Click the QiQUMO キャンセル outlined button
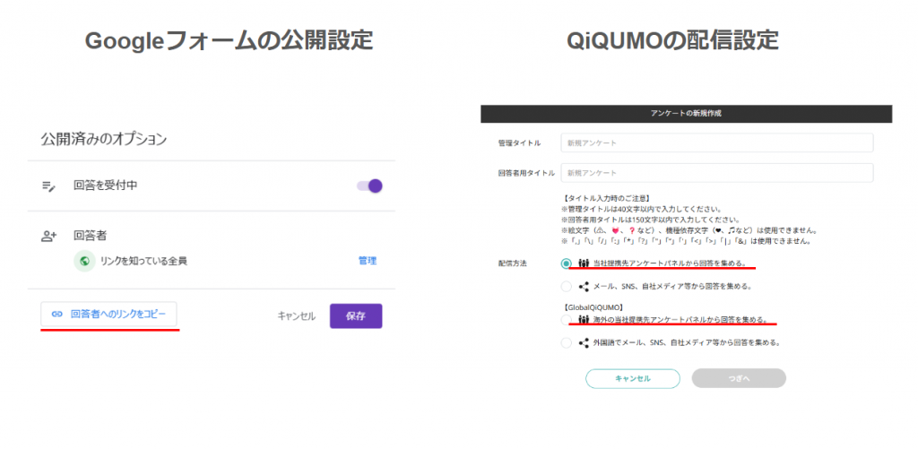This screenshot has width=918, height=449. tap(633, 378)
